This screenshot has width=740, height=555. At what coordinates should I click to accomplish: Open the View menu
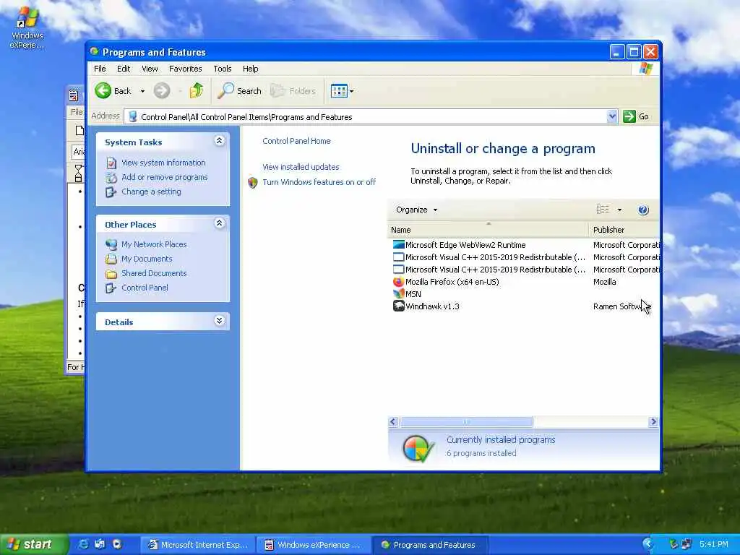[x=150, y=69]
